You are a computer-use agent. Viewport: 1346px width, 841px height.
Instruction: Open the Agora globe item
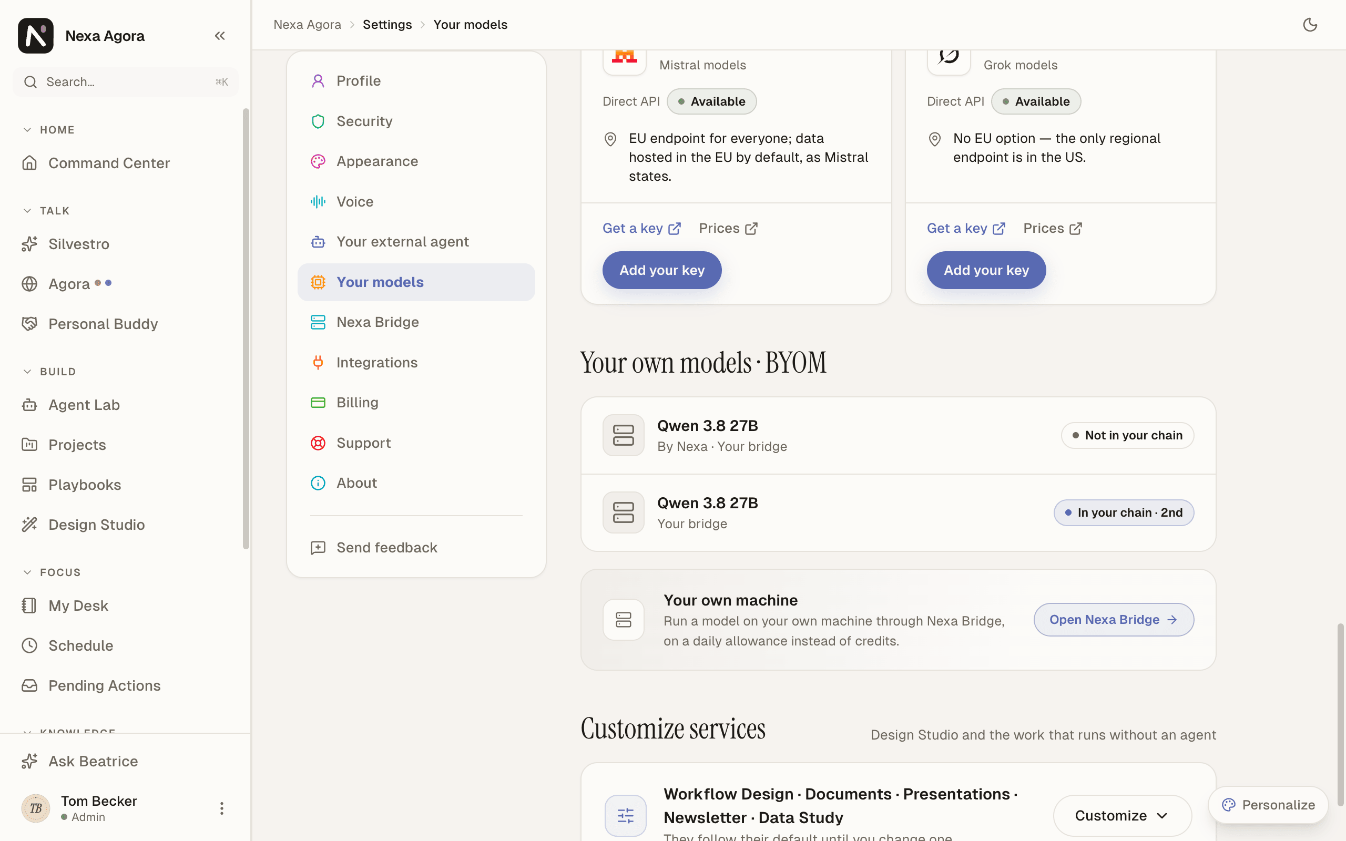(125, 284)
